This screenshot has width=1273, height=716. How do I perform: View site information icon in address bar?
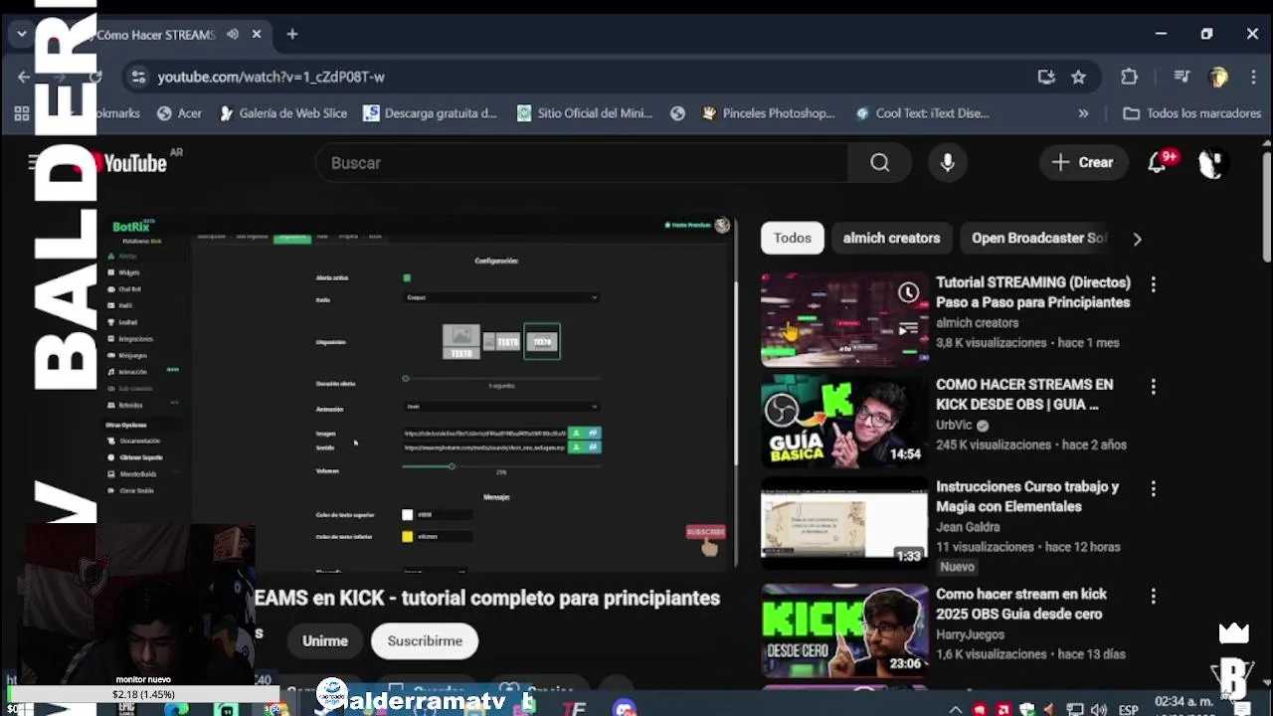tap(138, 77)
